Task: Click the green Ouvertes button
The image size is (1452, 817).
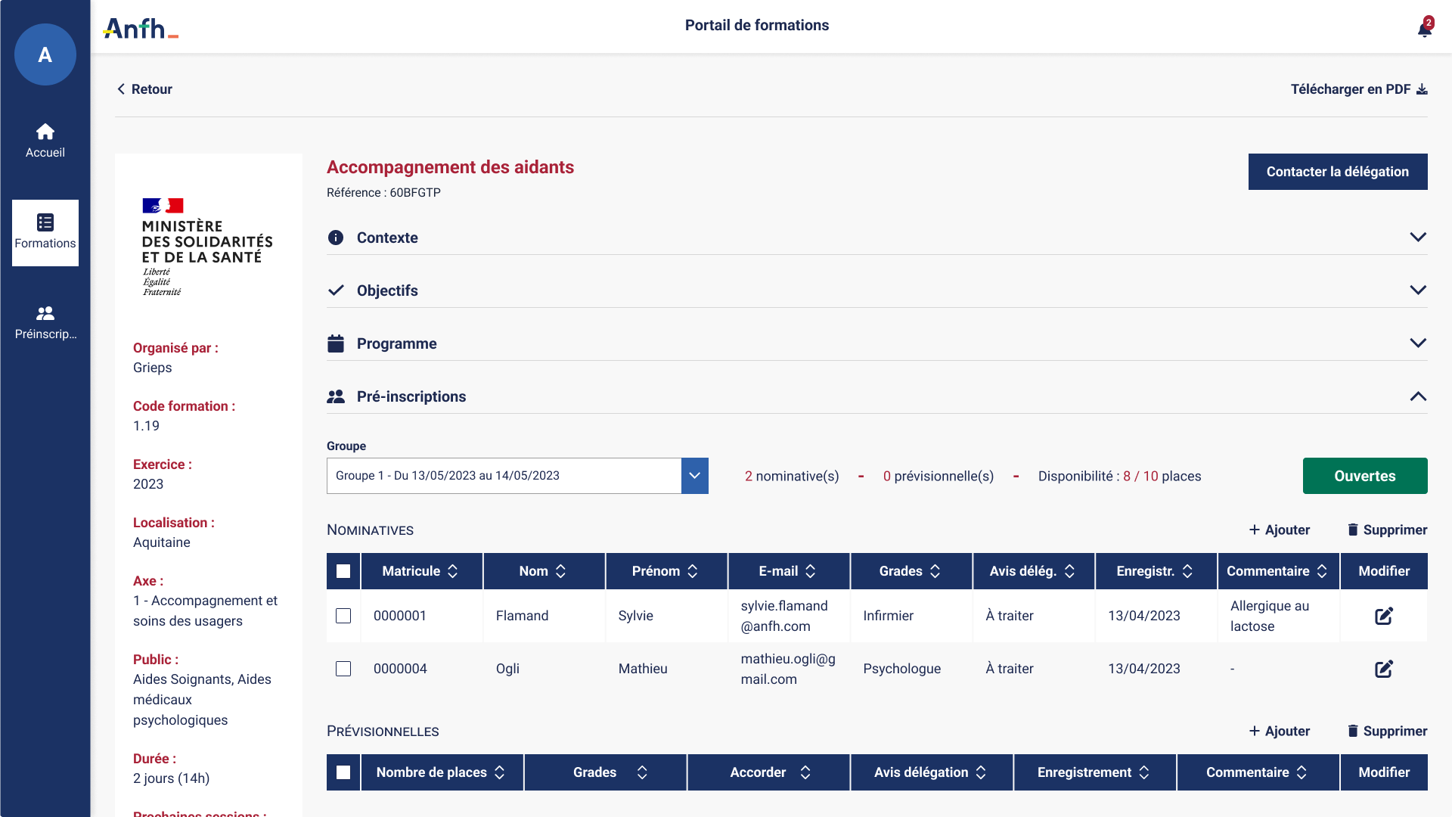Action: (1364, 476)
